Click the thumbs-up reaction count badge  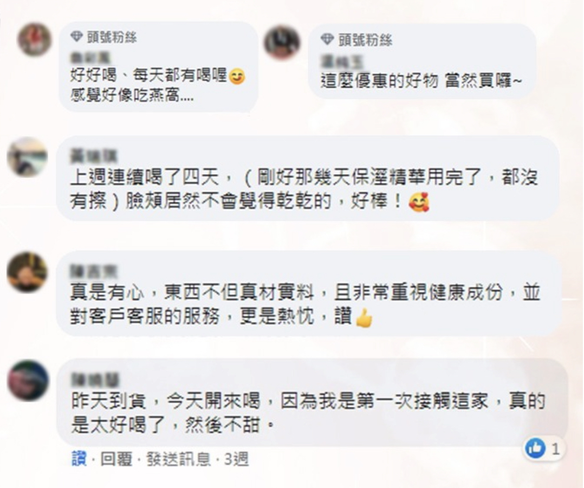tap(544, 449)
